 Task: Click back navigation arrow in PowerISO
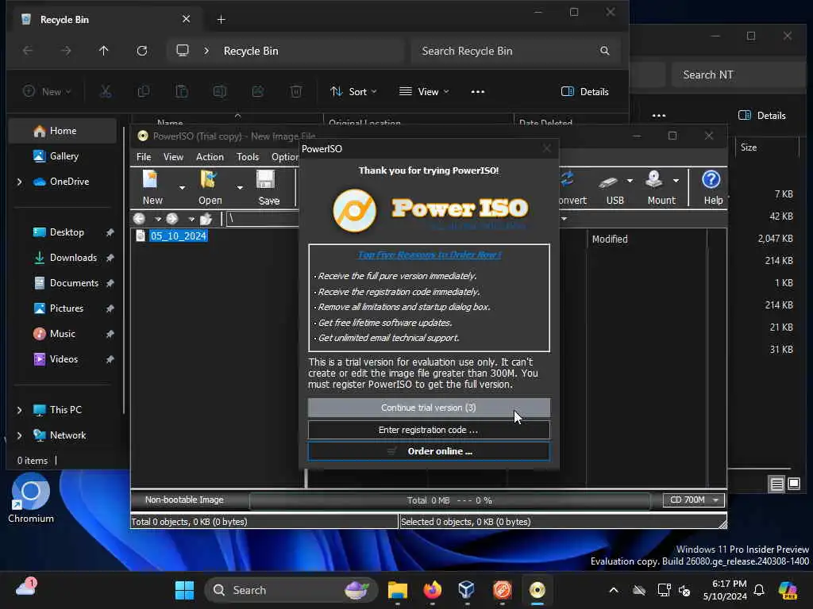(x=139, y=219)
